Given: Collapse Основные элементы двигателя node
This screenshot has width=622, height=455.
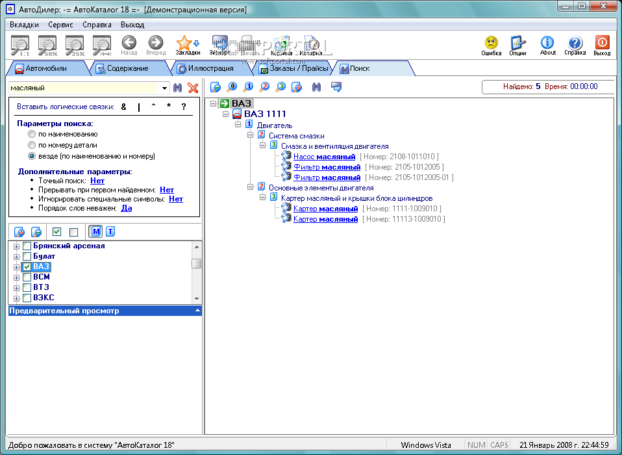Looking at the screenshot, I should coord(251,187).
